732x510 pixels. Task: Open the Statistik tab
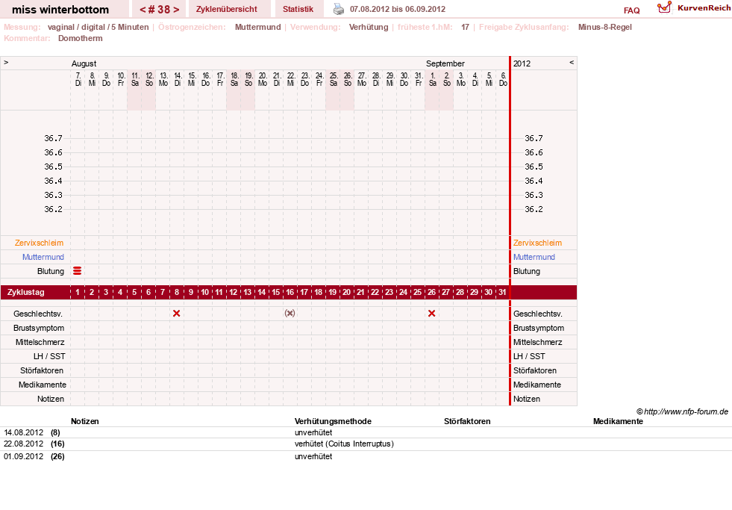(x=298, y=9)
